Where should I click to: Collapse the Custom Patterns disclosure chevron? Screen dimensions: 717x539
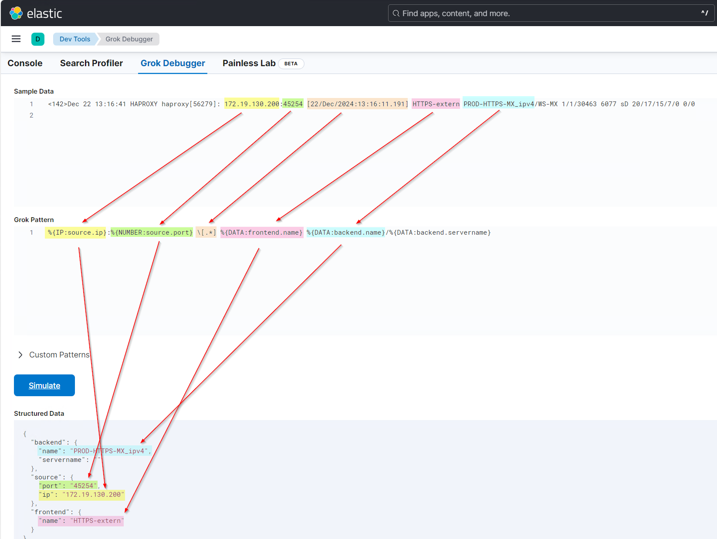pos(20,354)
